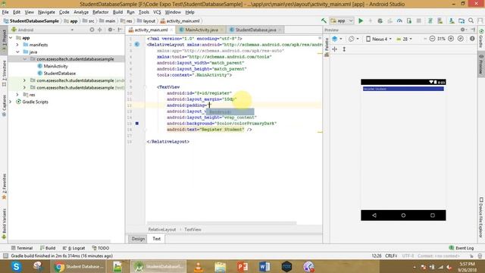485x273 pixels.
Task: Toggle the Captures side tool window
Action: point(4,106)
